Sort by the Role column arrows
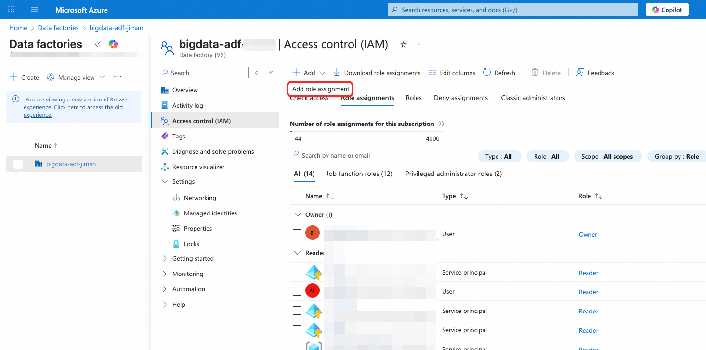The image size is (706, 350). tap(599, 196)
